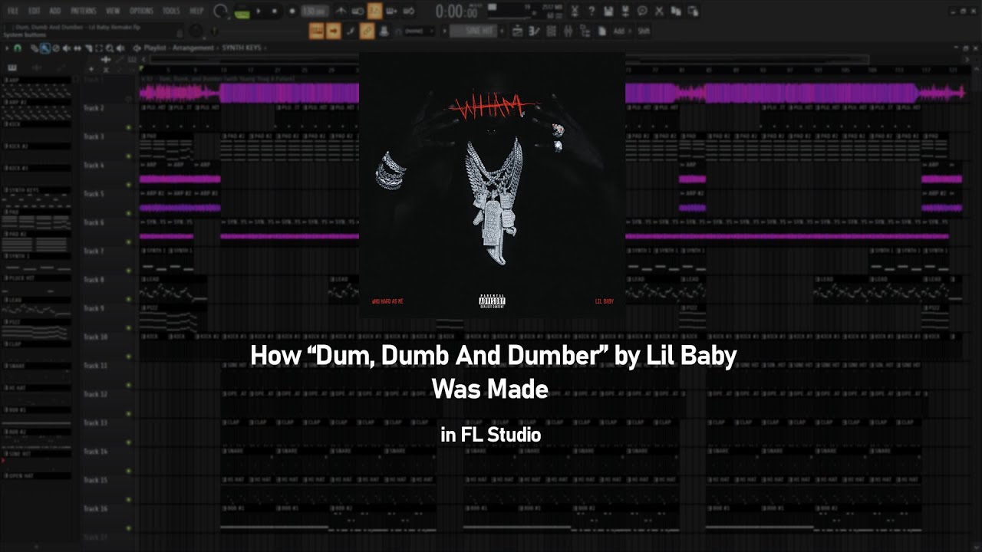The width and height of the screenshot is (982, 552).
Task: Select the highlighted playlist Paint tool
Action: [45, 48]
